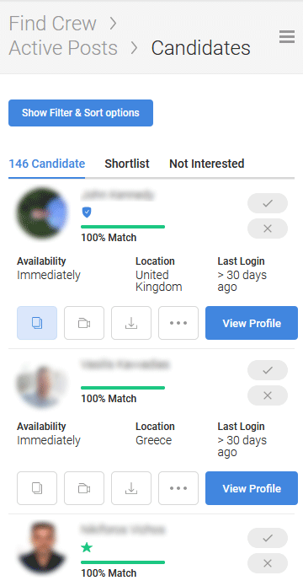Download the first candidate's CV icon
This screenshot has height=586, width=303.
click(131, 323)
